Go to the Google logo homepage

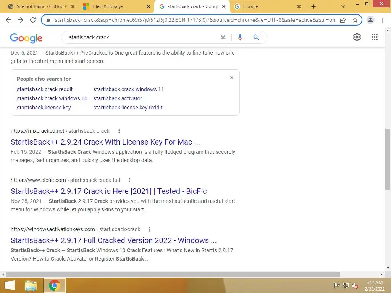26,38
